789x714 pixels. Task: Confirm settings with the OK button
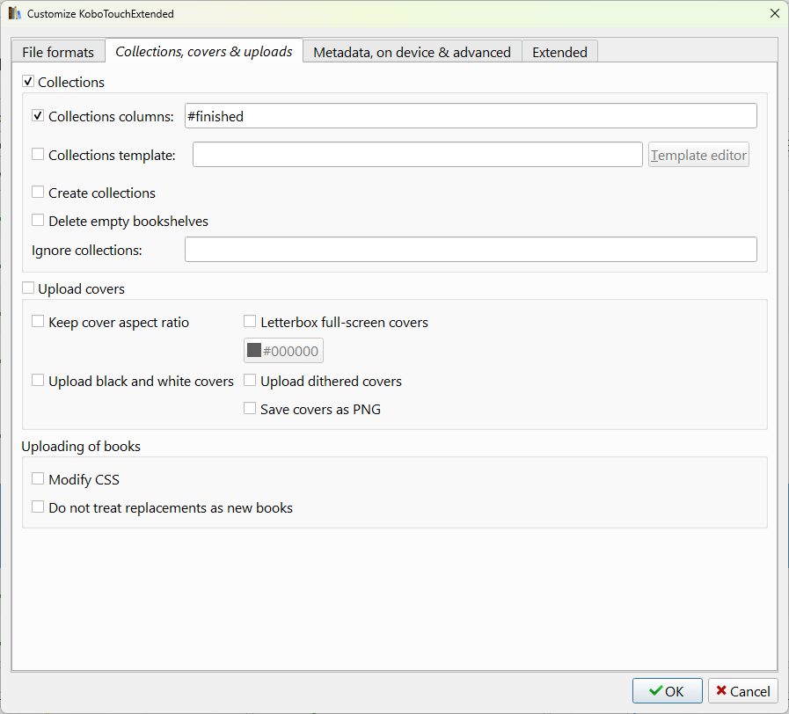click(x=667, y=691)
